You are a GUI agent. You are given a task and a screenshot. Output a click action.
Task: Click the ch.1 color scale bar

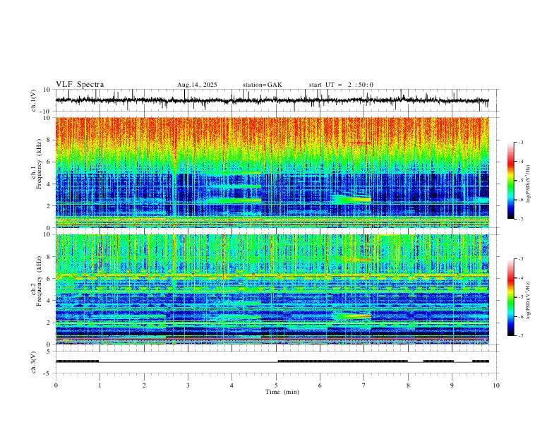[510, 181]
